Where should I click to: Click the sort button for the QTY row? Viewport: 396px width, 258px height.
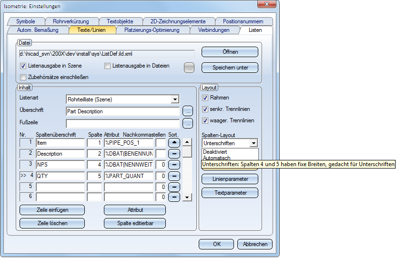click(x=174, y=176)
